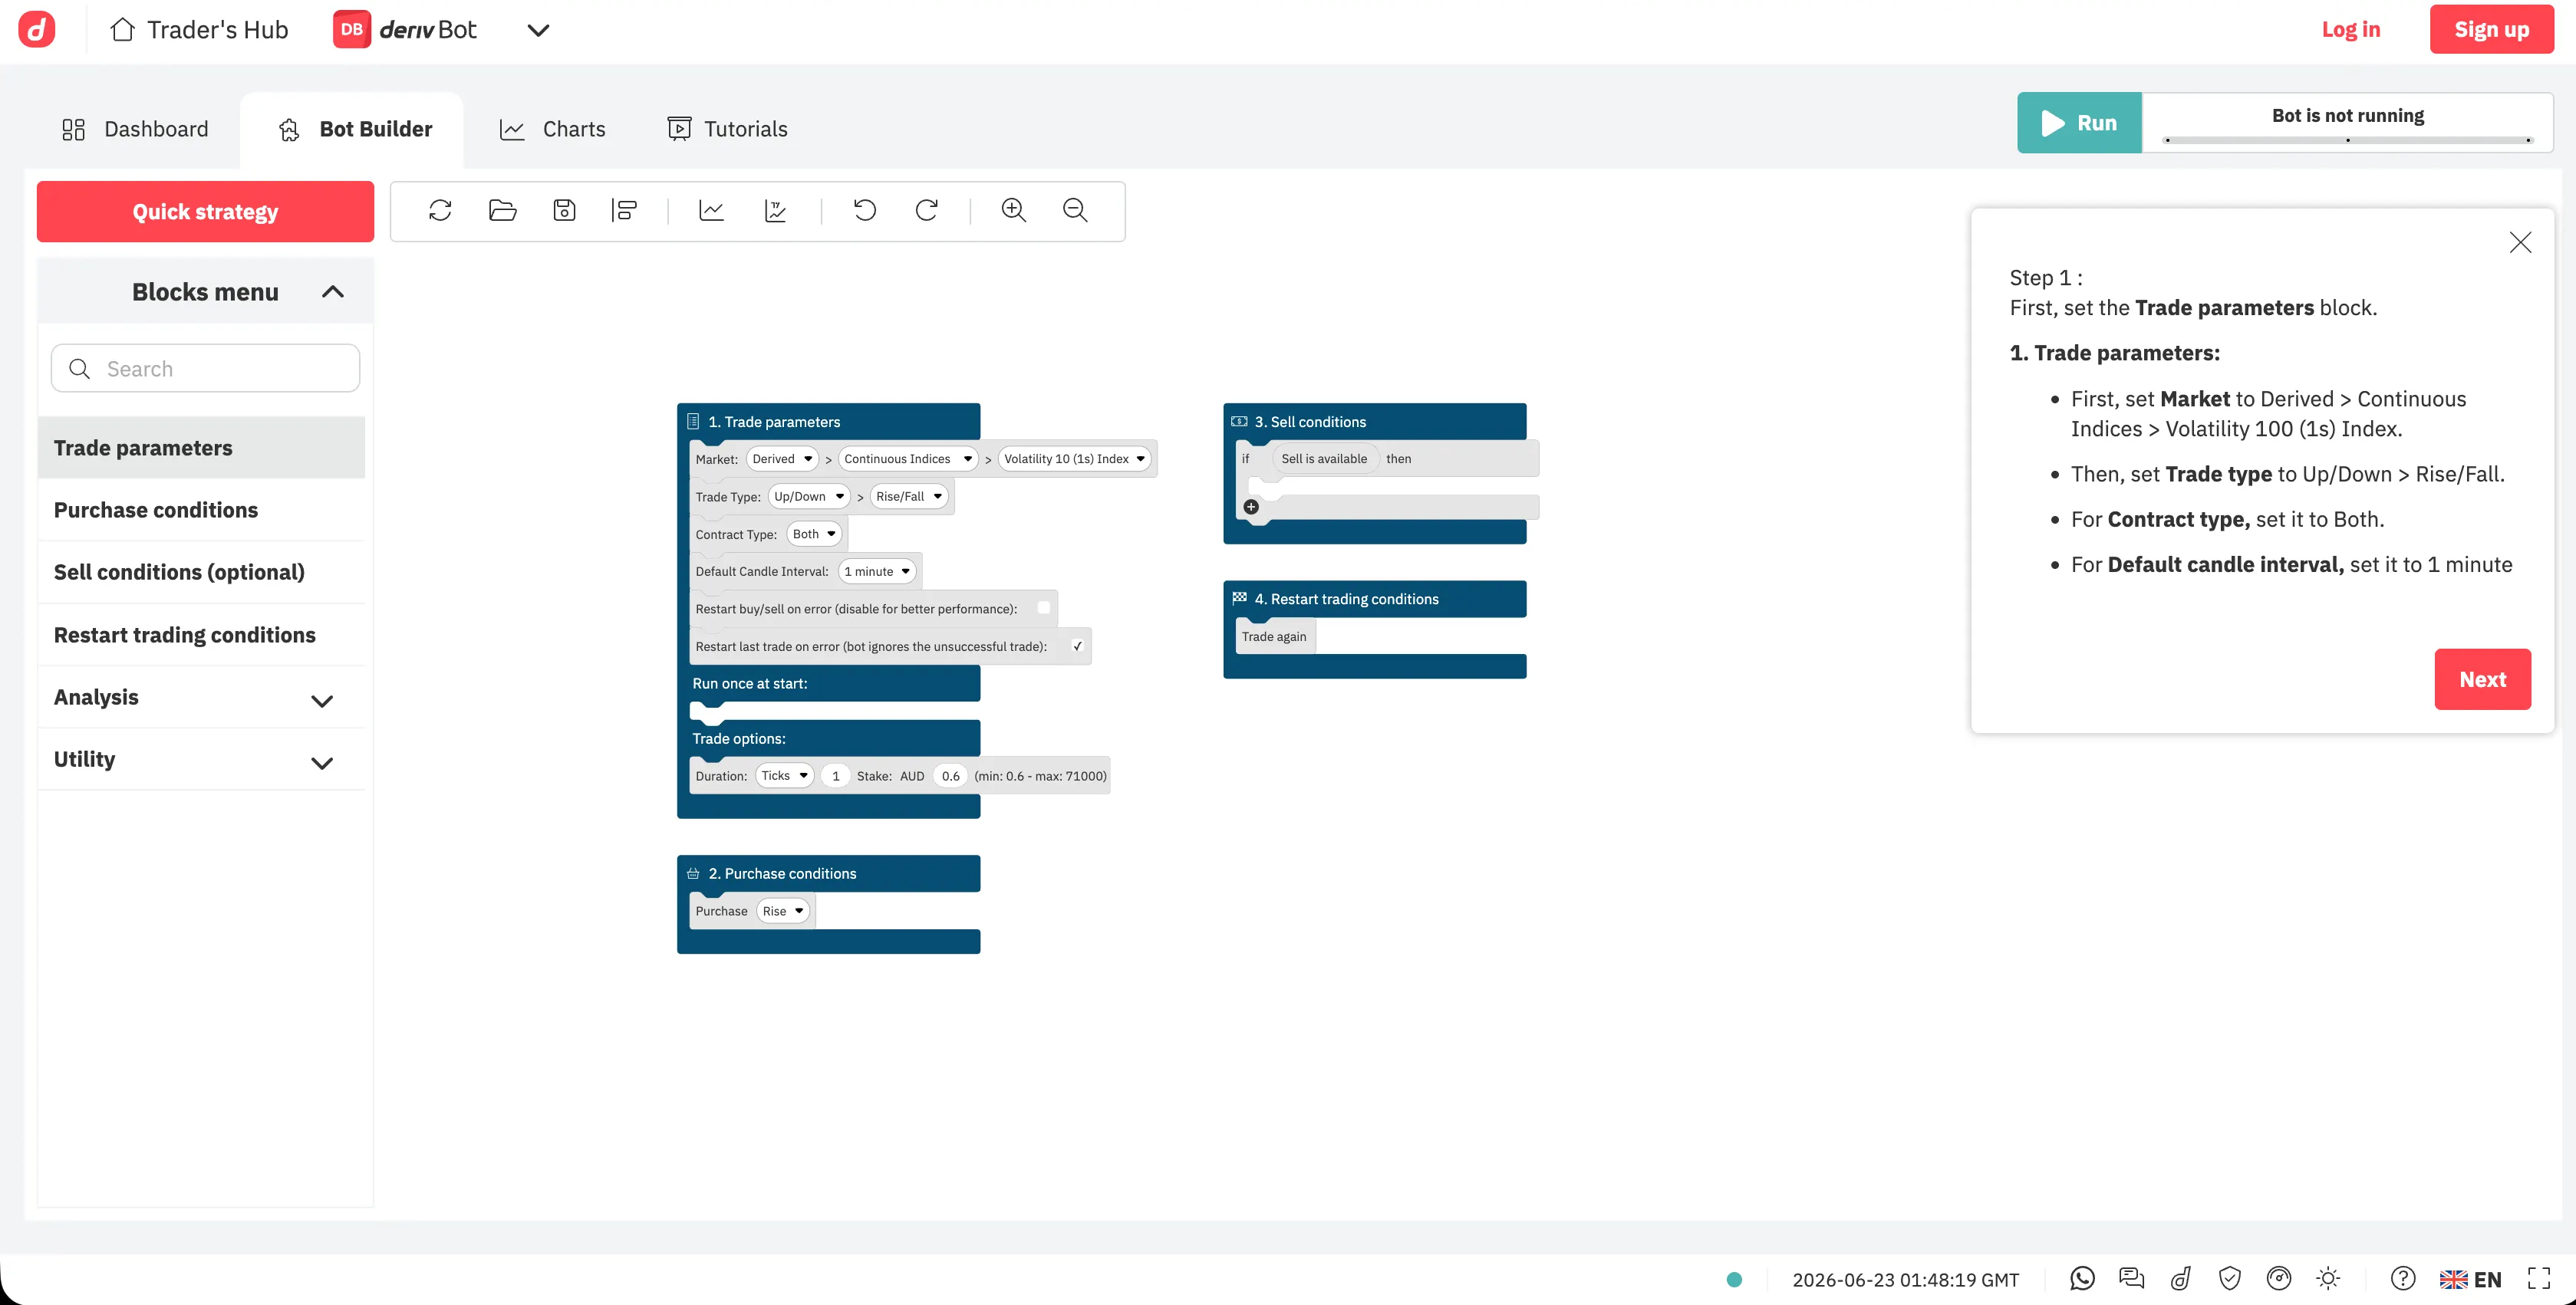The height and width of the screenshot is (1305, 2576).
Task: Click the save bot icon
Action: [x=564, y=210]
